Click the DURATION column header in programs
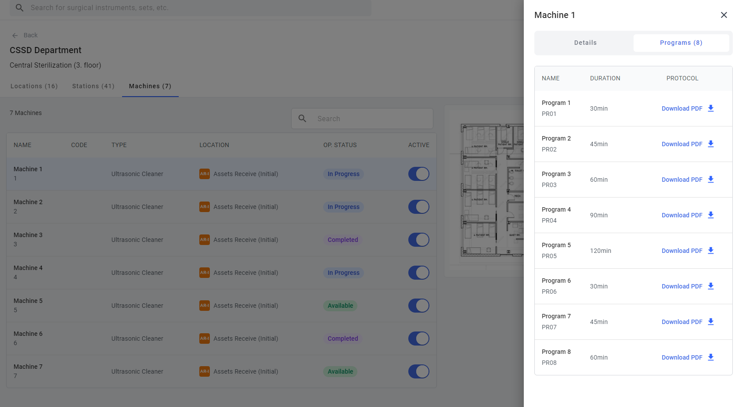The image size is (742, 407). point(605,78)
